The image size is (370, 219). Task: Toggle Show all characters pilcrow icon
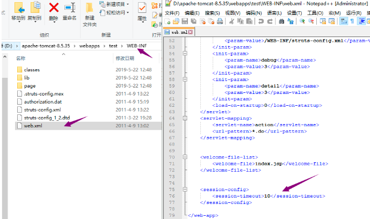tap(352, 21)
